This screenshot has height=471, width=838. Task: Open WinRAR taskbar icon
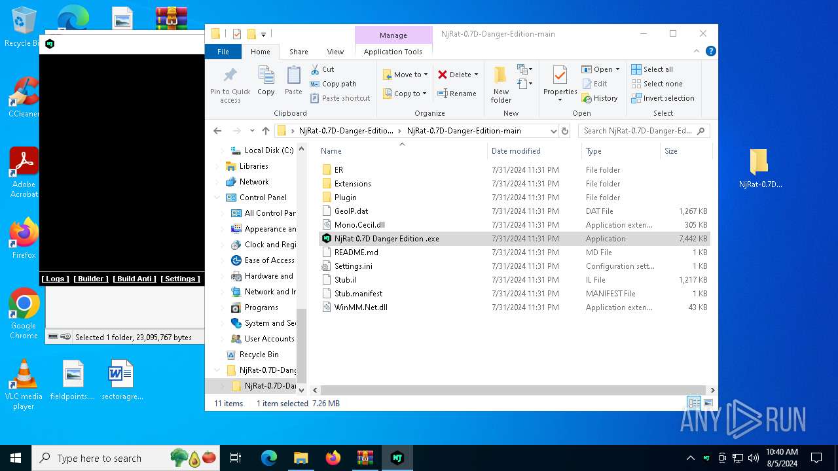click(365, 458)
